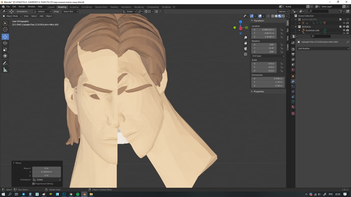The image size is (351, 197).
Task: Switch to the UV Editing workspace tab
Action: coord(87,7)
